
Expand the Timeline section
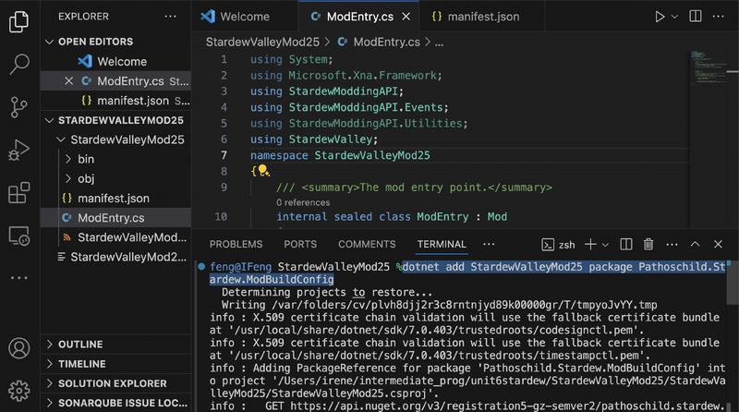pos(115,364)
